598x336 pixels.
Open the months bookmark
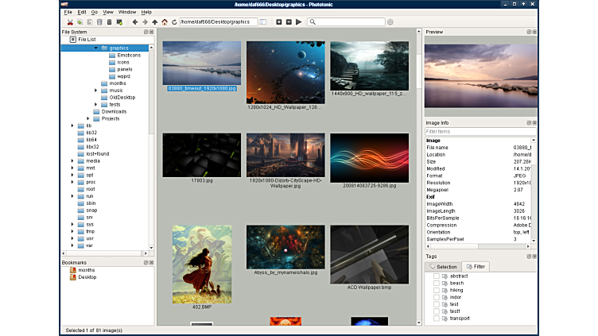[86, 270]
